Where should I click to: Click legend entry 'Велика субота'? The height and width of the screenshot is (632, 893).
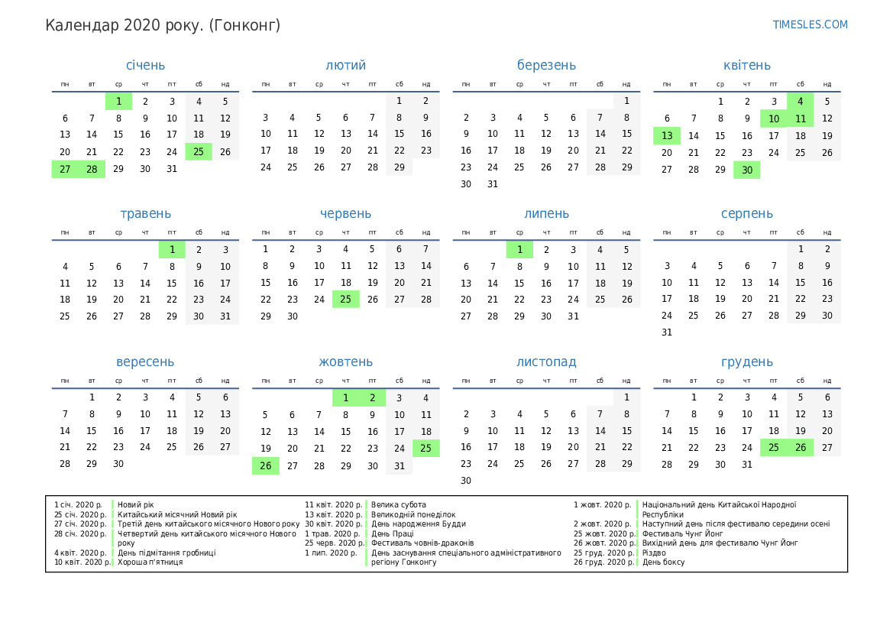point(399,505)
